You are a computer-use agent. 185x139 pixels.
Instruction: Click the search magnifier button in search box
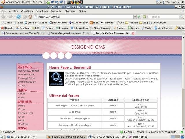coord(181,17)
